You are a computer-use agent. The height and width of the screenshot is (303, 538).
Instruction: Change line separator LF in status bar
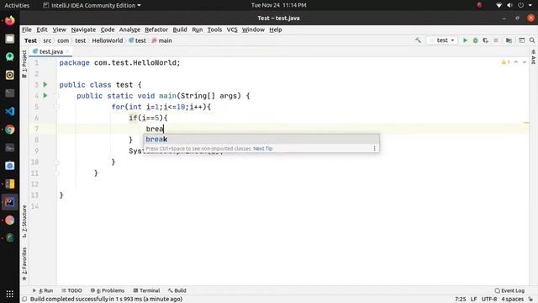click(474, 300)
